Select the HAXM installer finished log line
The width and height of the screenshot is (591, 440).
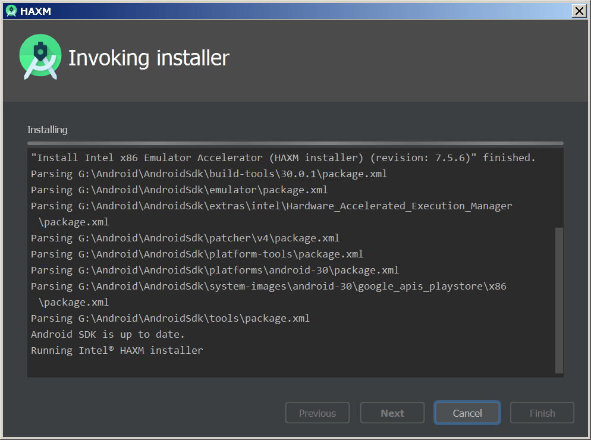click(x=283, y=158)
